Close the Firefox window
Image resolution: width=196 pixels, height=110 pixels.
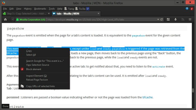coord(190,2)
